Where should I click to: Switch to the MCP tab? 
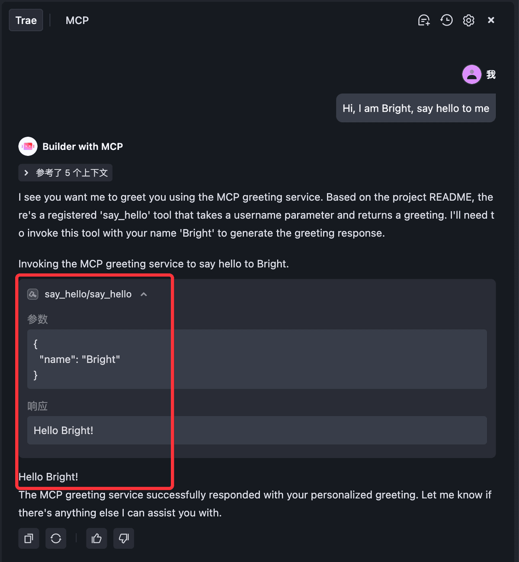pos(77,20)
